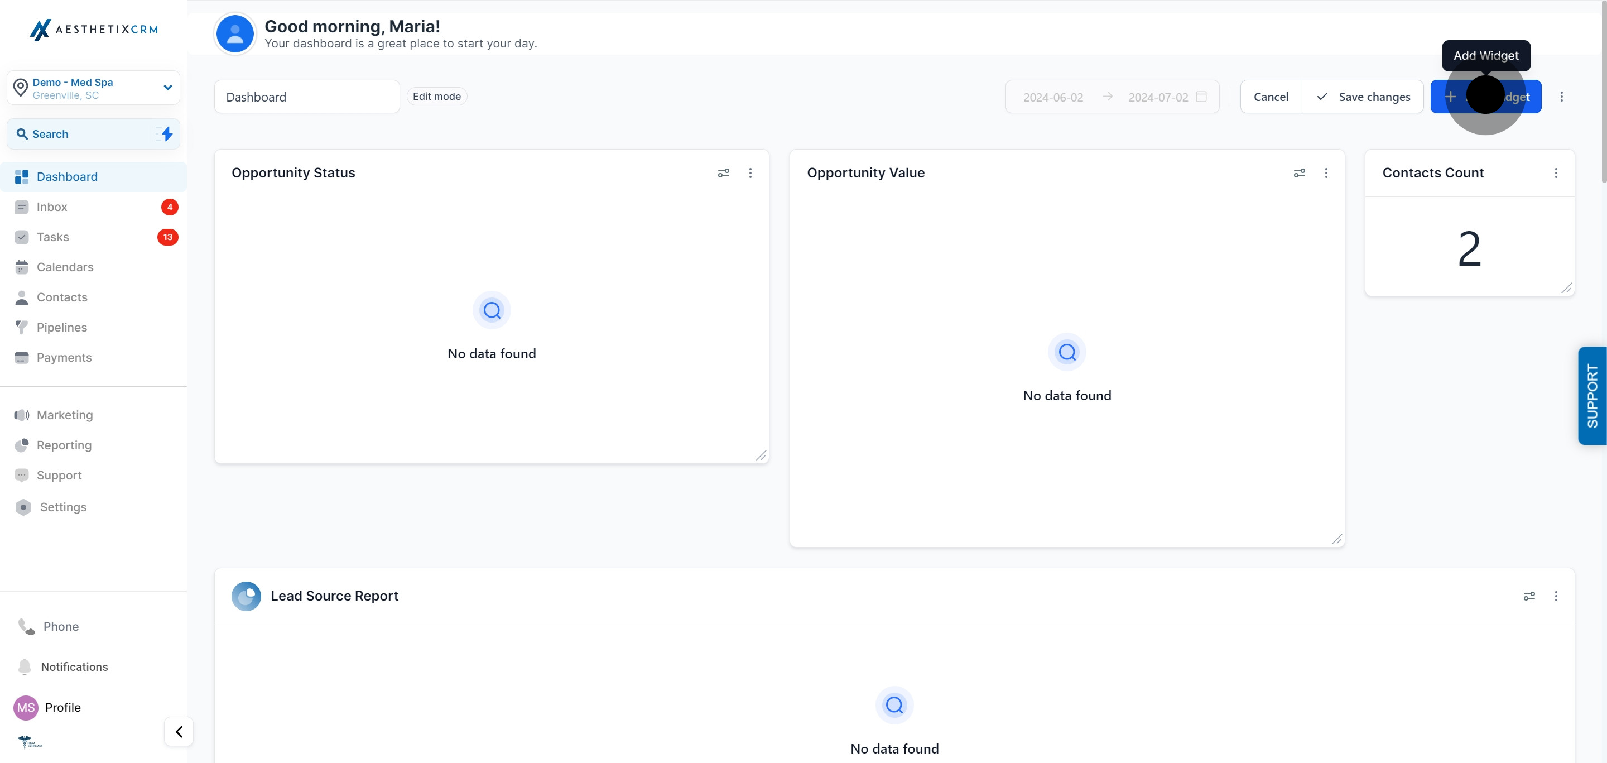Click the user avatar beside greeting
Viewport: 1607px width, 763px height.
(x=234, y=33)
